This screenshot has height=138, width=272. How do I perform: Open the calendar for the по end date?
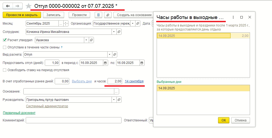pos(142,63)
